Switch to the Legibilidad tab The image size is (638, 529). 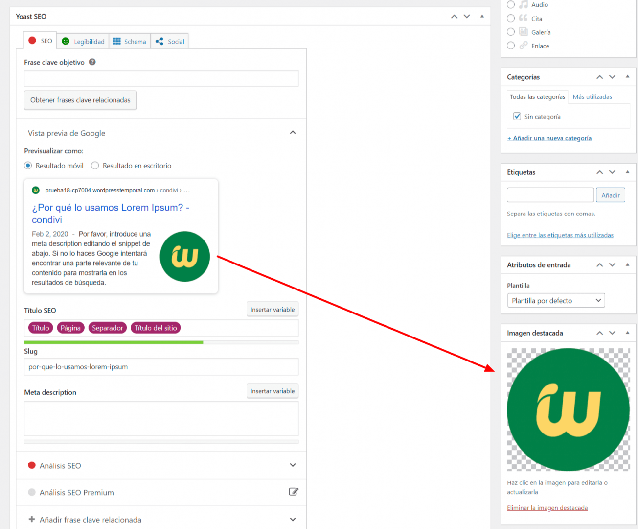83,42
